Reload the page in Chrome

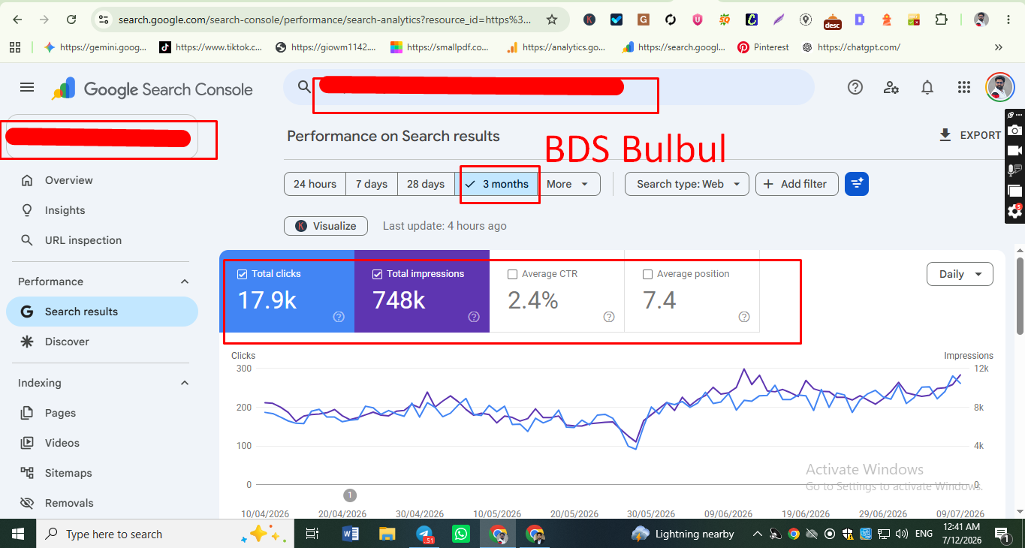pyautogui.click(x=71, y=20)
